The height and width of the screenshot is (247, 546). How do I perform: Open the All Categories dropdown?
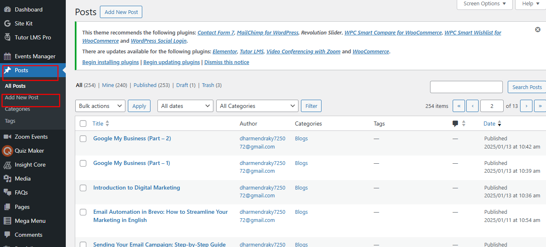pyautogui.click(x=257, y=106)
